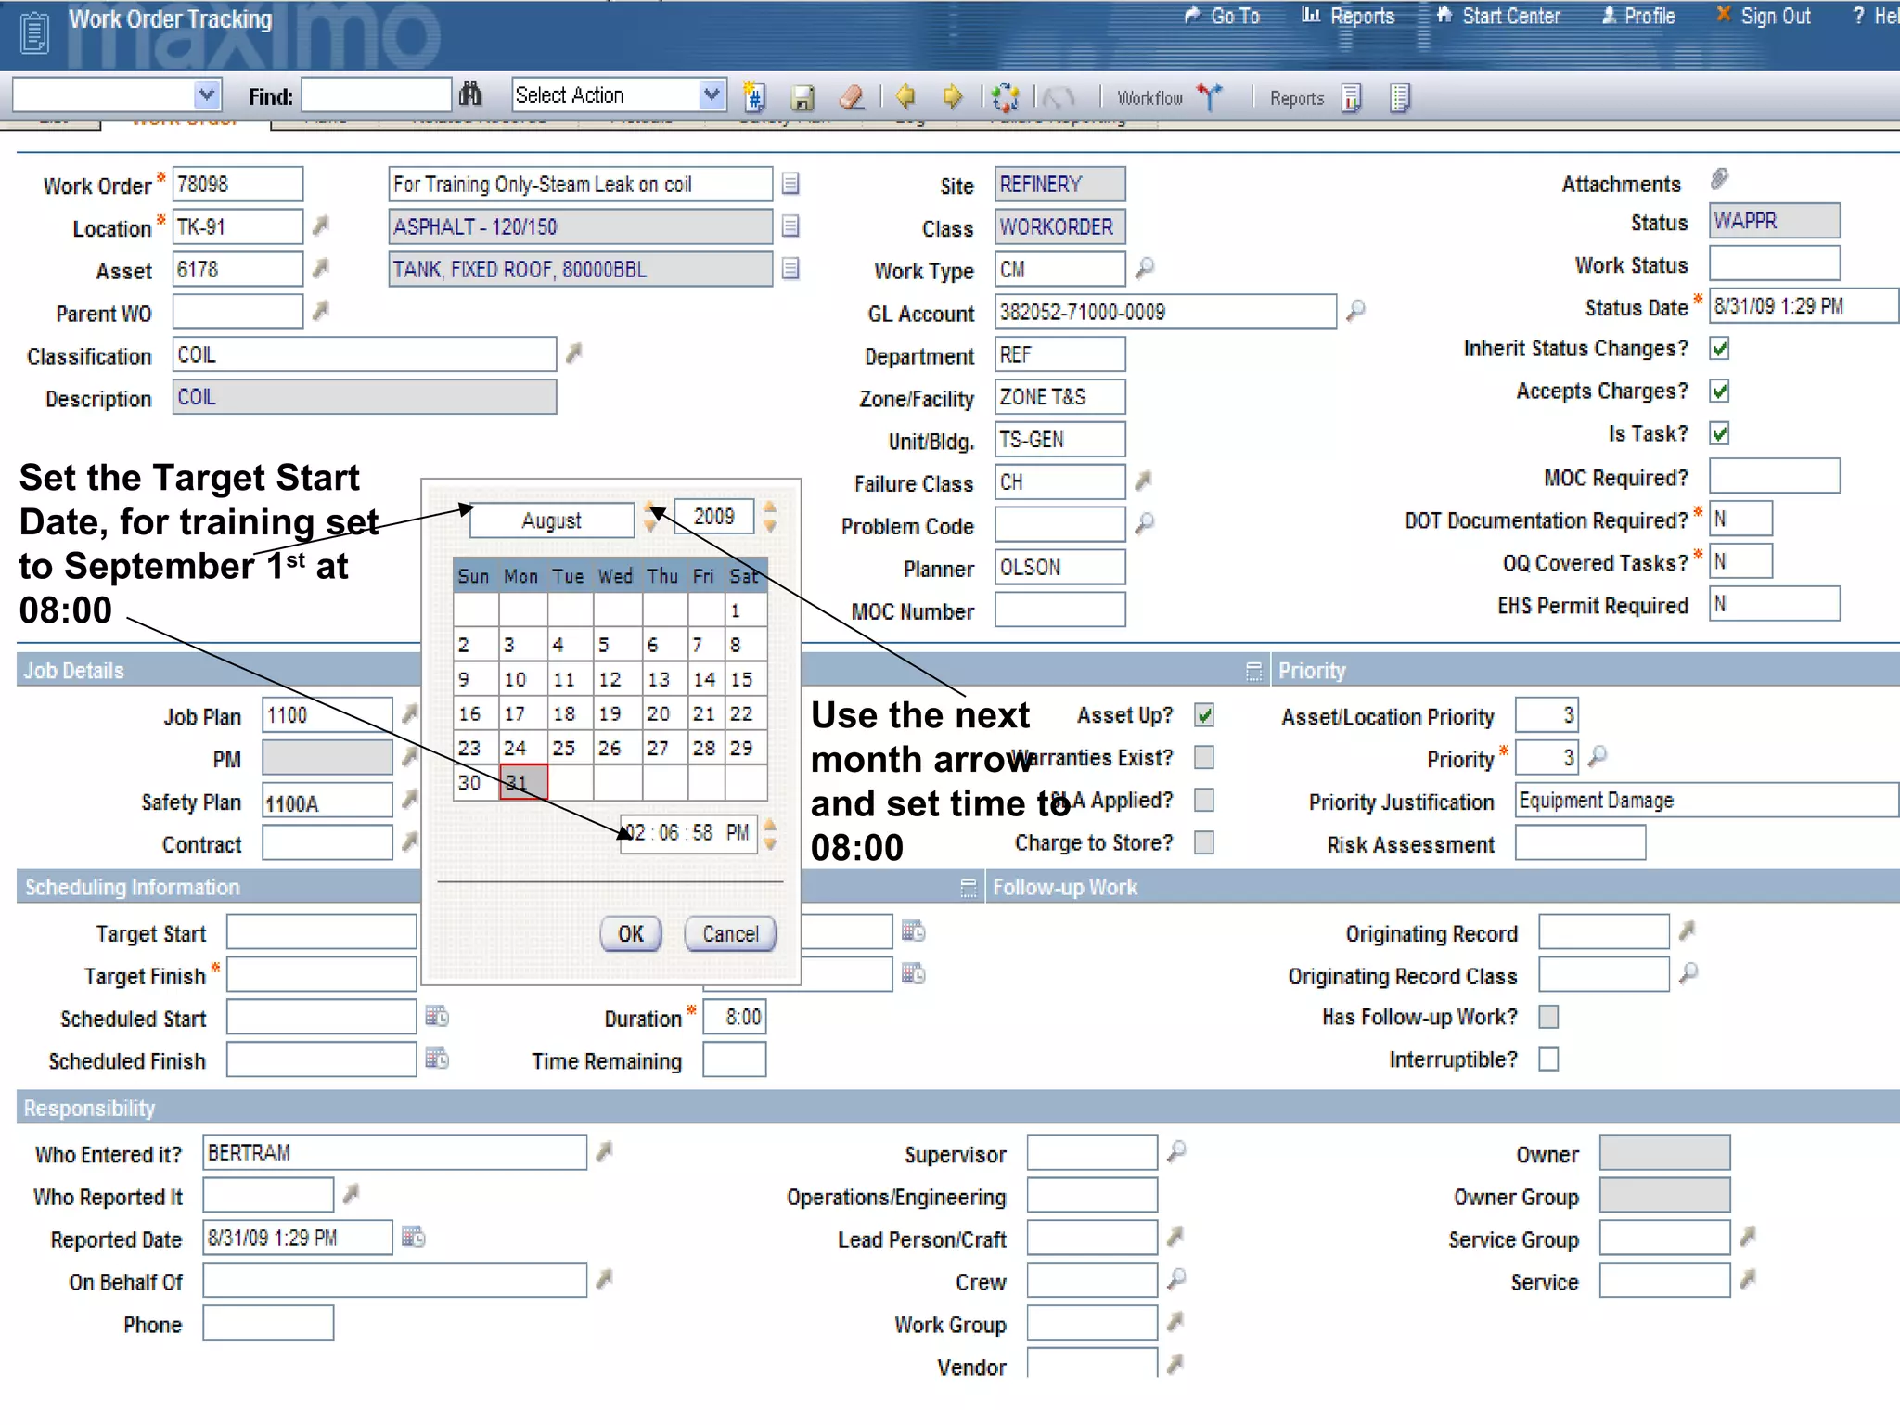Image resolution: width=1900 pixels, height=1425 pixels.
Task: Open the Crew lookup magnifier
Action: (1176, 1279)
